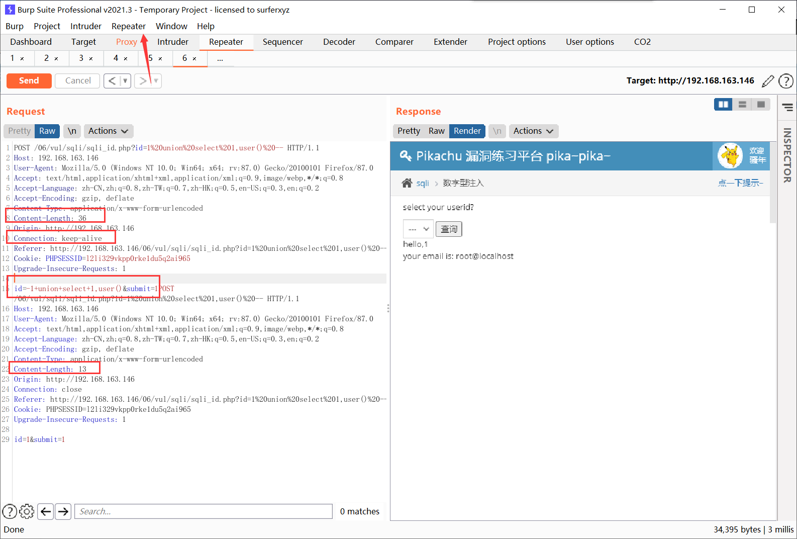Switch to the Decoder tab
This screenshot has height=539, width=797.
(x=339, y=42)
